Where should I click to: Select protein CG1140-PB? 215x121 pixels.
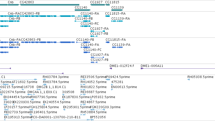click(x=83, y=42)
